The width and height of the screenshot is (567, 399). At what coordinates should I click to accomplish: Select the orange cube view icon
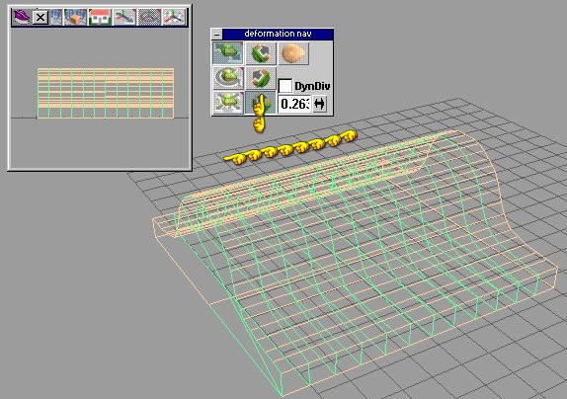[x=75, y=17]
